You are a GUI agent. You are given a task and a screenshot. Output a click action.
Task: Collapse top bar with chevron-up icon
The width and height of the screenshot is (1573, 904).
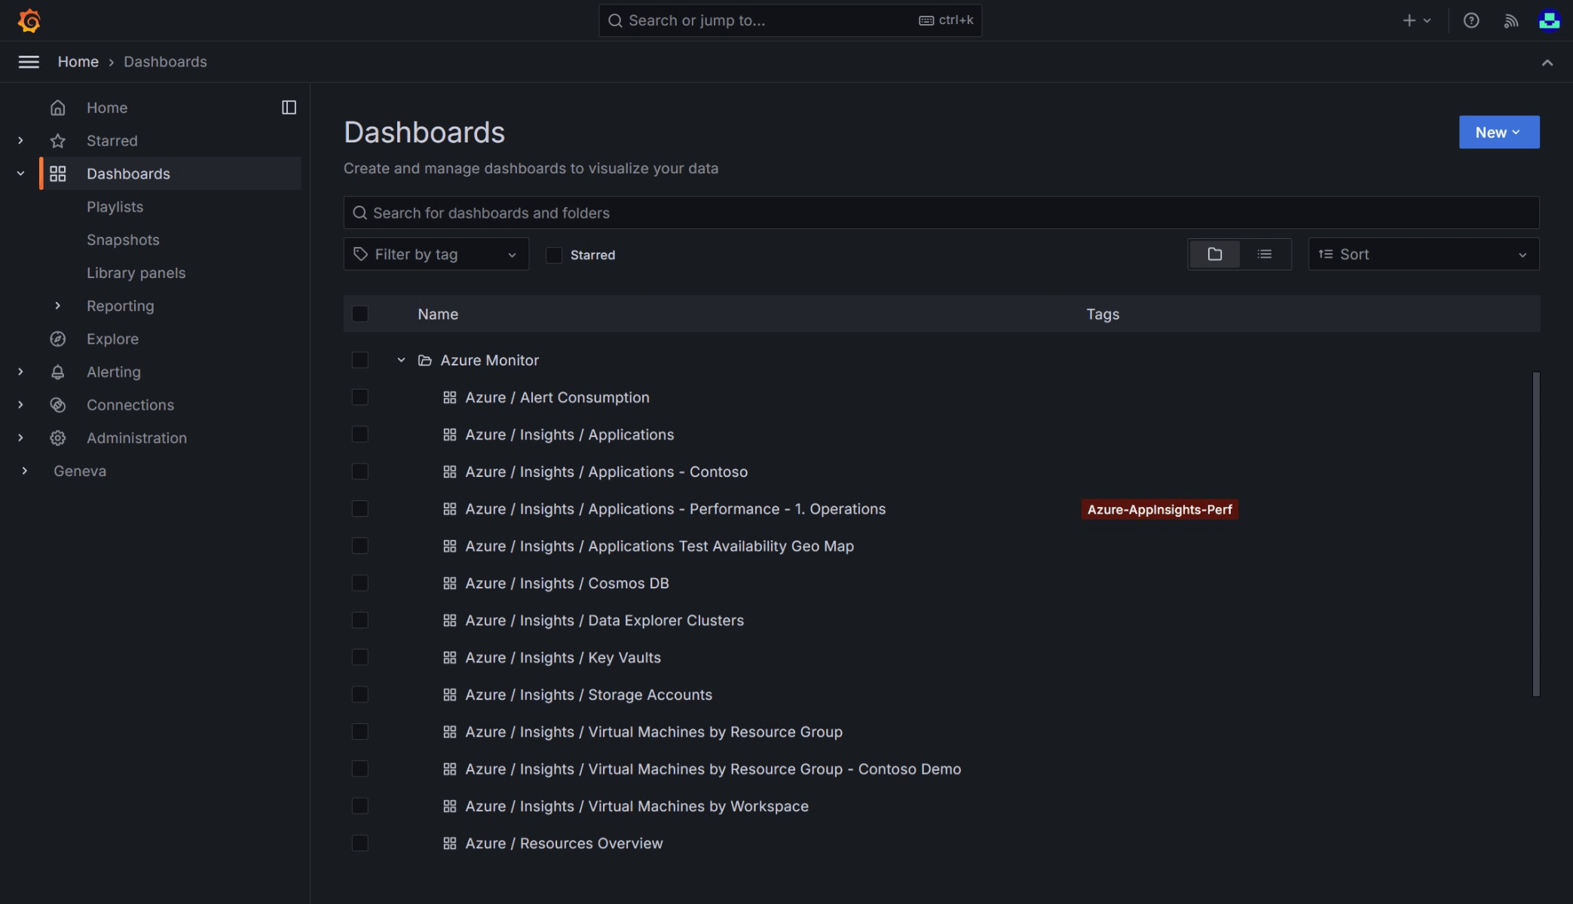[1547, 63]
